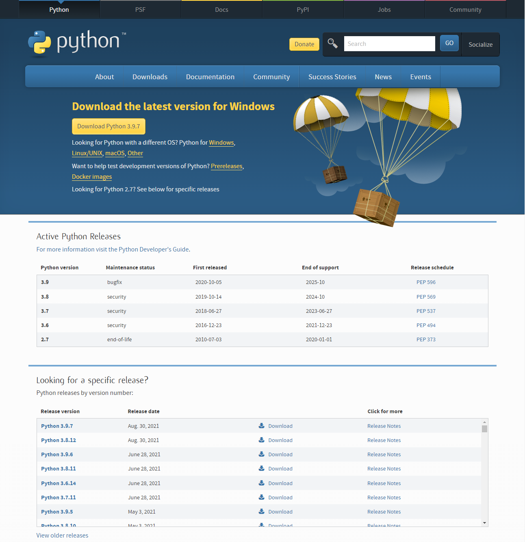525x542 pixels.
Task: Click the download icon for Python 3.6.14
Action: click(261, 483)
